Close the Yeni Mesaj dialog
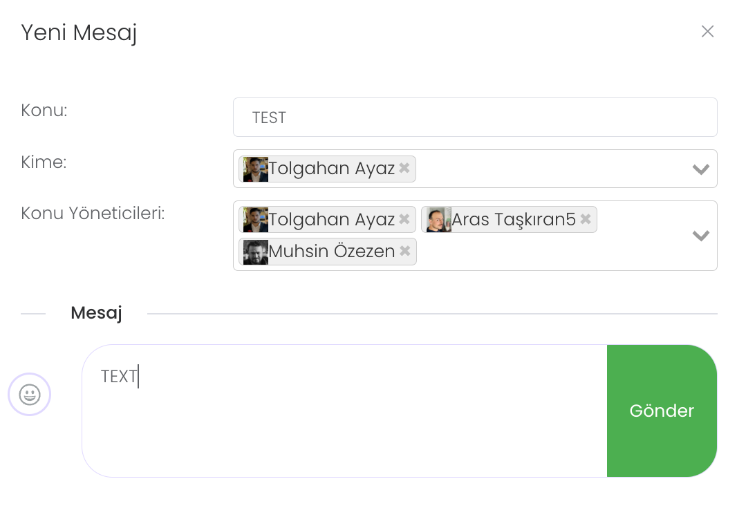This screenshot has height=517, width=737. click(x=707, y=31)
